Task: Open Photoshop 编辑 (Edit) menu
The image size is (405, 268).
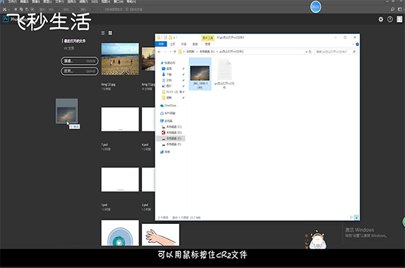Action: click(24, 1)
